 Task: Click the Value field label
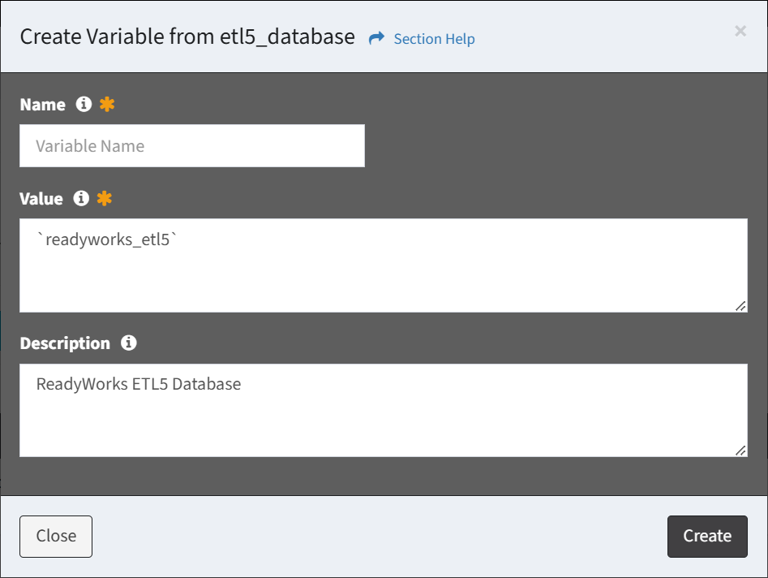pyautogui.click(x=41, y=199)
